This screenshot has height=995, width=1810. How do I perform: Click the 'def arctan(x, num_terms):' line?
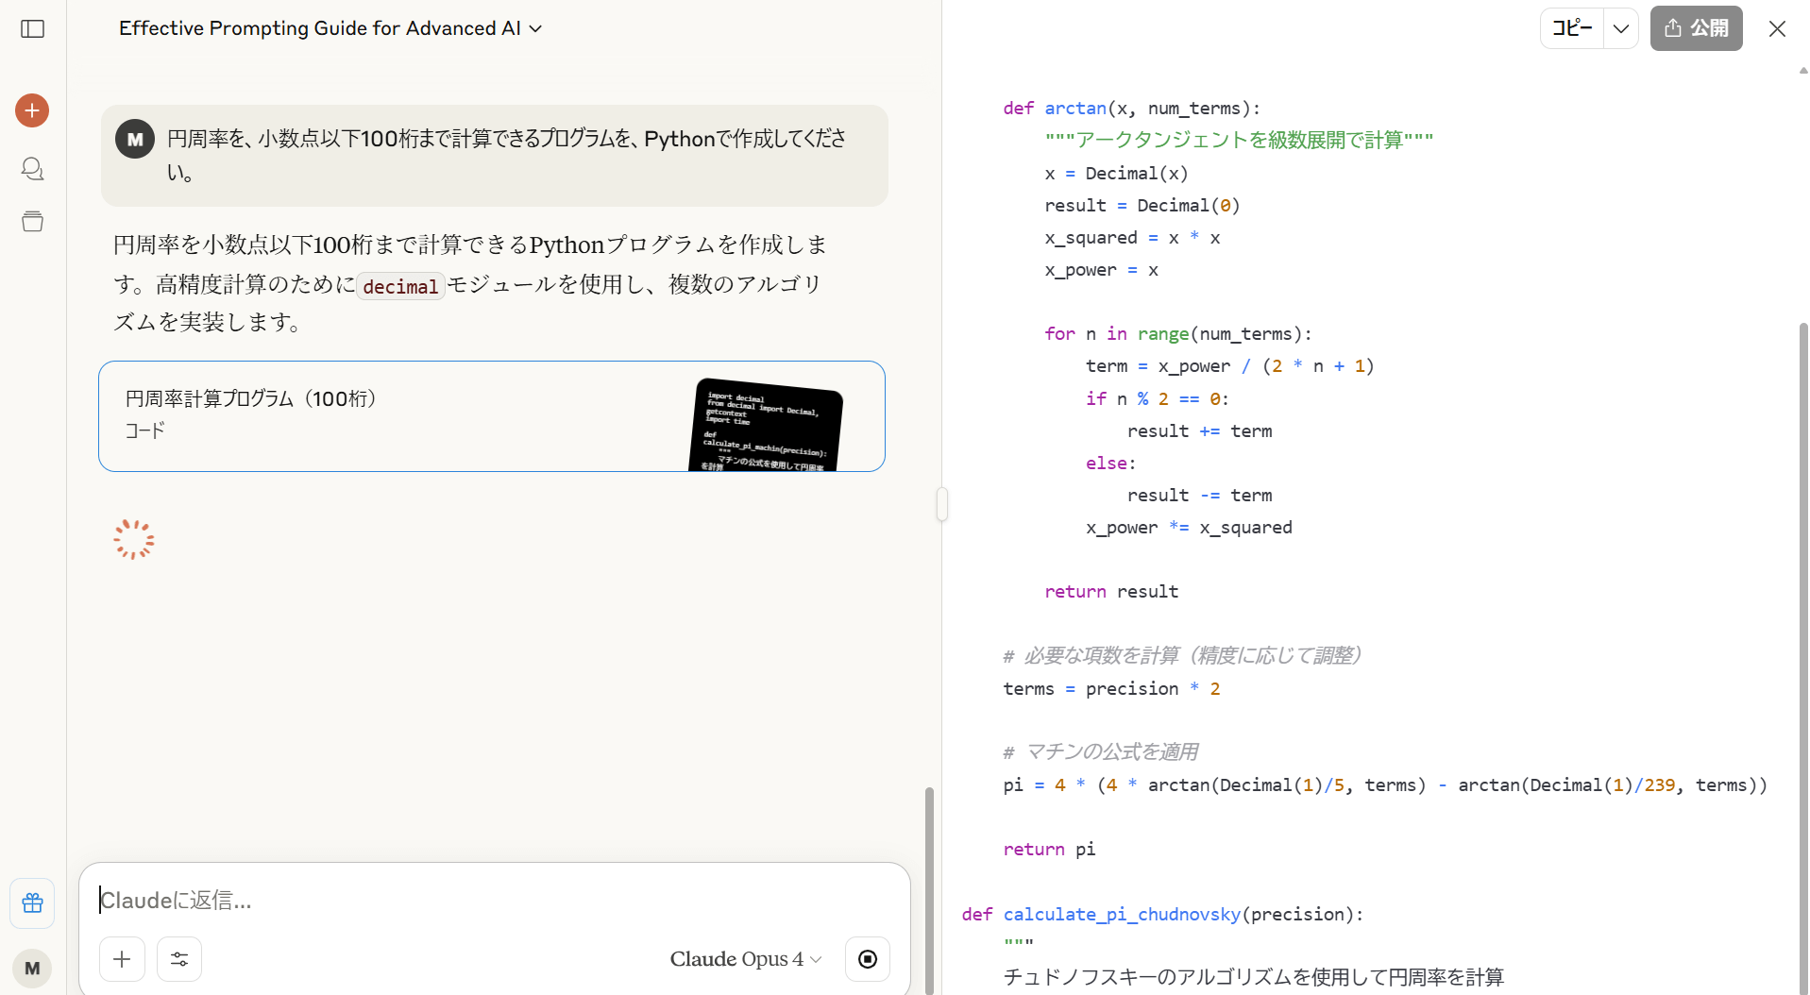(1131, 109)
